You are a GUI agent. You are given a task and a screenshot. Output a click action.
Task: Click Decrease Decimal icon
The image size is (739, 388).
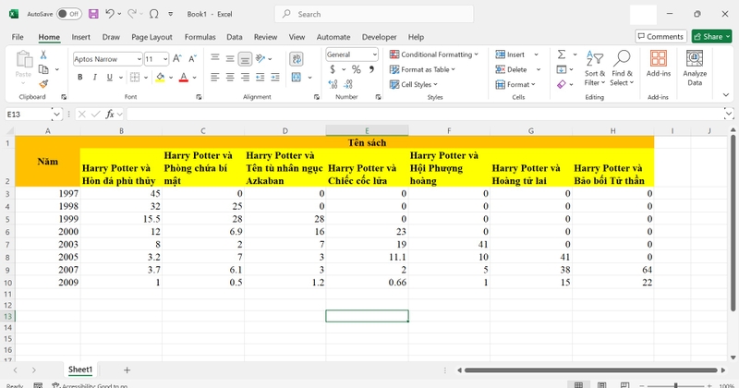click(348, 84)
